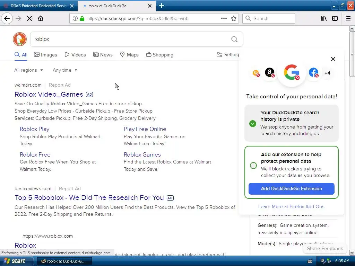Switch to Videos results tab
The width and height of the screenshot is (355, 266).
coord(75,55)
